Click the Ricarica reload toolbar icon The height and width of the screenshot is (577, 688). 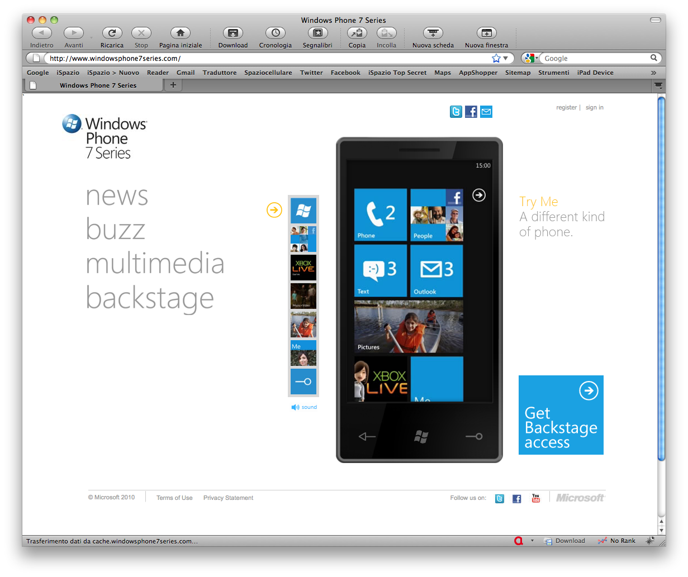(x=112, y=34)
